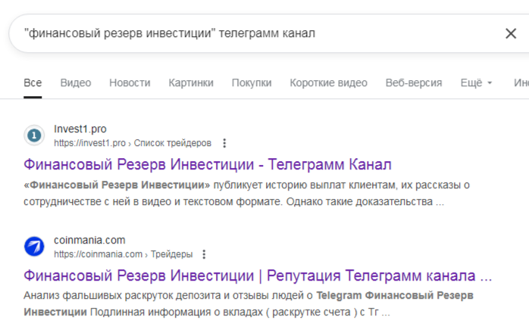Screen dimensions: 529x323
Task: Clear the search query with X
Action: click(511, 33)
